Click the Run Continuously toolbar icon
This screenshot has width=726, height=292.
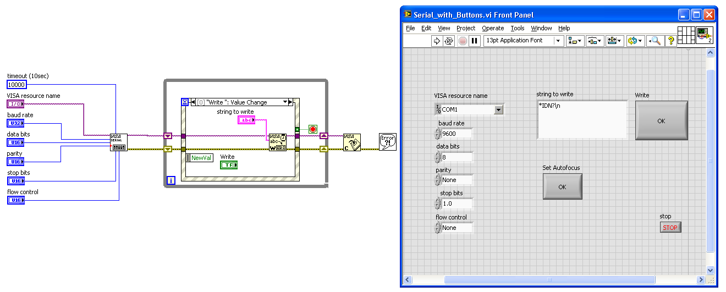[x=449, y=41]
